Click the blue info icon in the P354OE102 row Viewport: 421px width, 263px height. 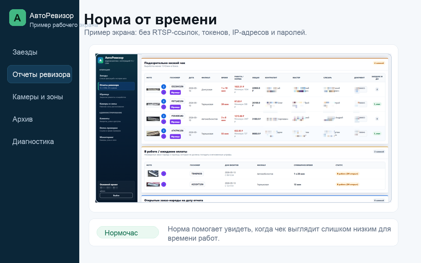click(x=163, y=116)
